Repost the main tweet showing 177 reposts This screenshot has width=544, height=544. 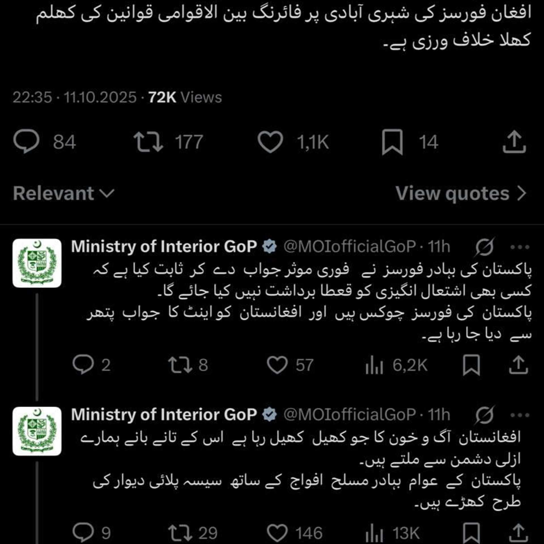pyautogui.click(x=148, y=142)
